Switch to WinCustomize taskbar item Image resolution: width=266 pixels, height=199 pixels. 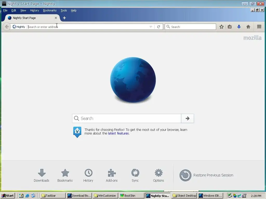coord(105,196)
